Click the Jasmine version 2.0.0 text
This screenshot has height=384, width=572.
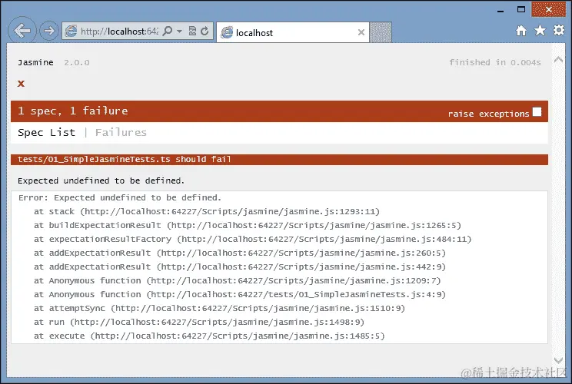(x=77, y=63)
